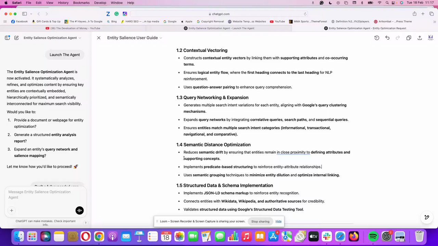This screenshot has width=438, height=246.
Task: Undo last canvas edit arrow
Action: click(387, 38)
